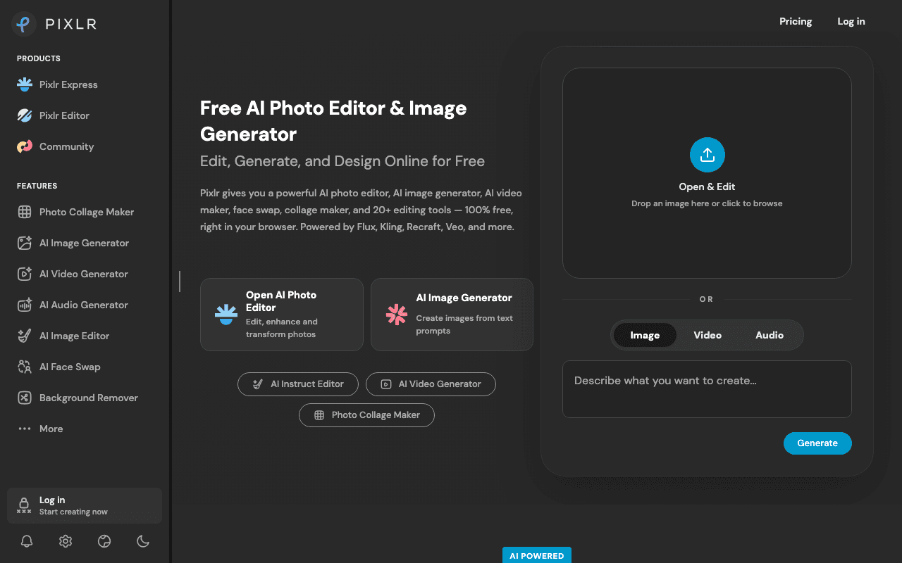Click the AI Image Generator card
This screenshot has width=902, height=563.
point(452,315)
